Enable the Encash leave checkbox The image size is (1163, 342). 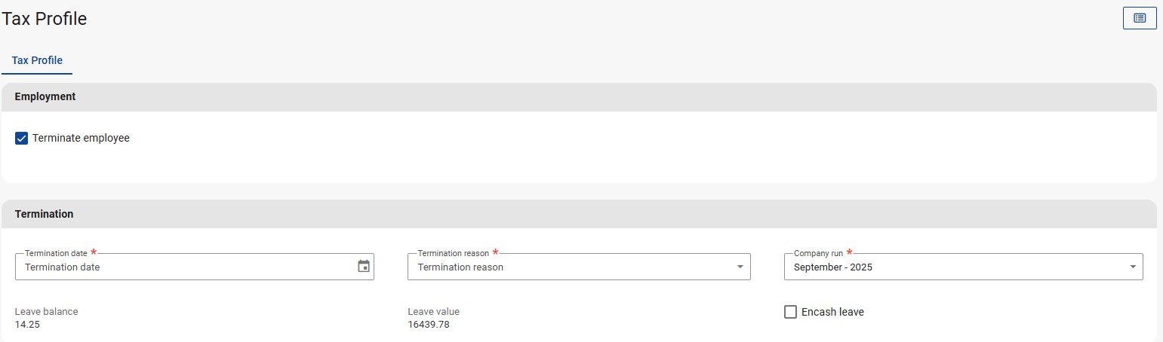coord(791,312)
